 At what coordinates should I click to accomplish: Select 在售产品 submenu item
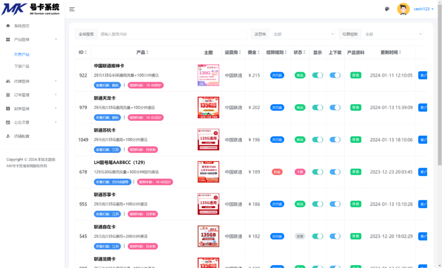tap(22, 54)
